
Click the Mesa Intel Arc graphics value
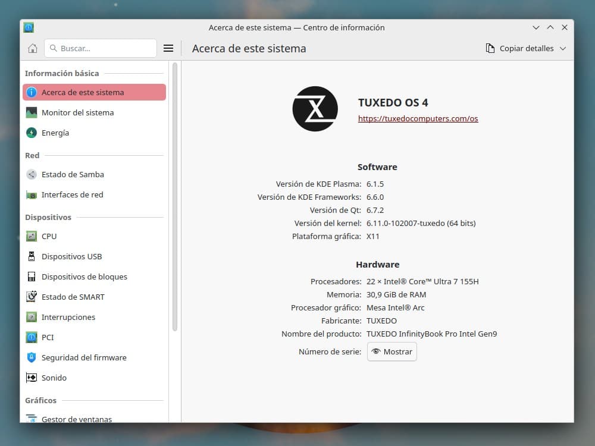point(396,307)
